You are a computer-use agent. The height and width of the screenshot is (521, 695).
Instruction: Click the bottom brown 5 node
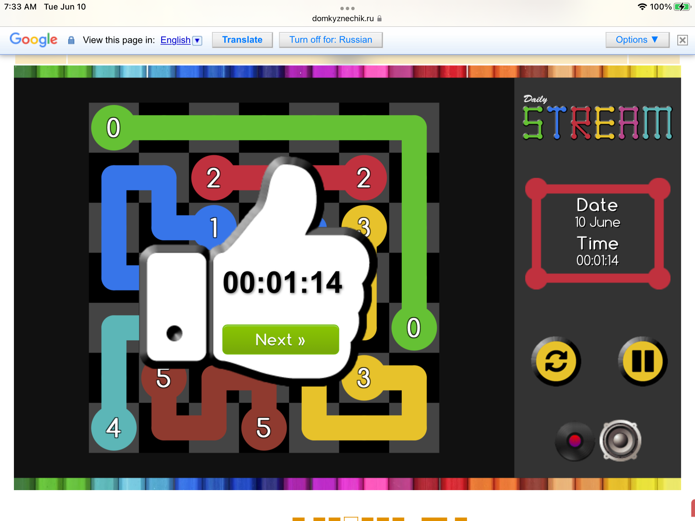tap(264, 428)
